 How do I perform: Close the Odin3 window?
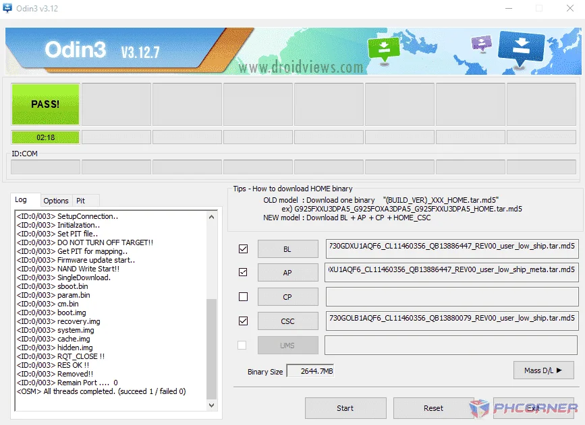(x=569, y=8)
